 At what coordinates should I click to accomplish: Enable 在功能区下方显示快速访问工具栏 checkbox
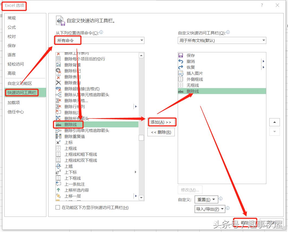coord(57,208)
